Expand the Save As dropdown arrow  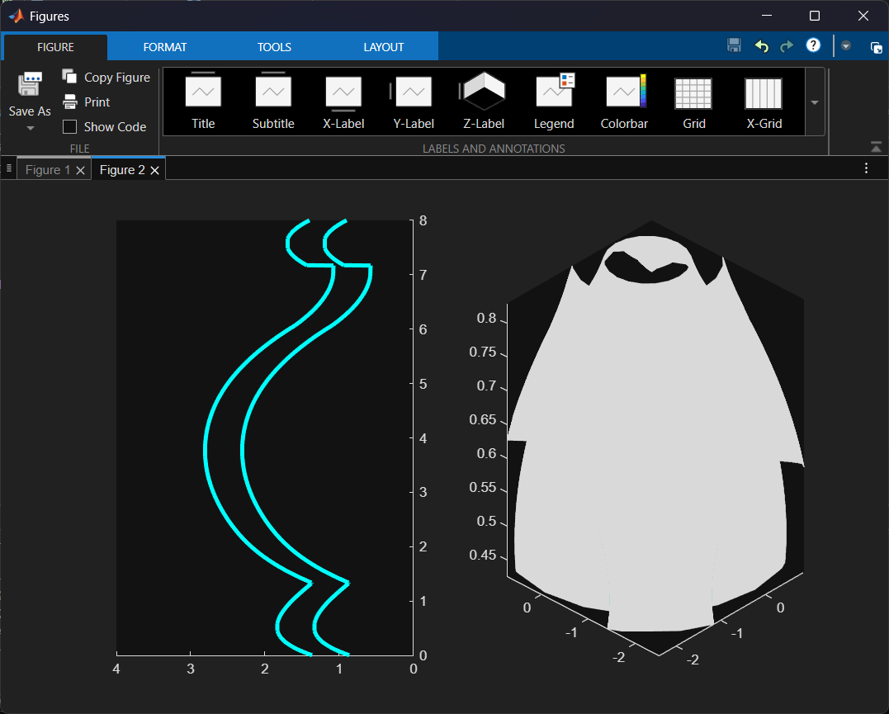tap(31, 129)
